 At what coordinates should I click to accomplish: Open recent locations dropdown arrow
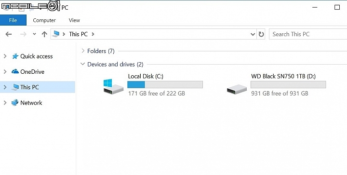[x=34, y=34]
